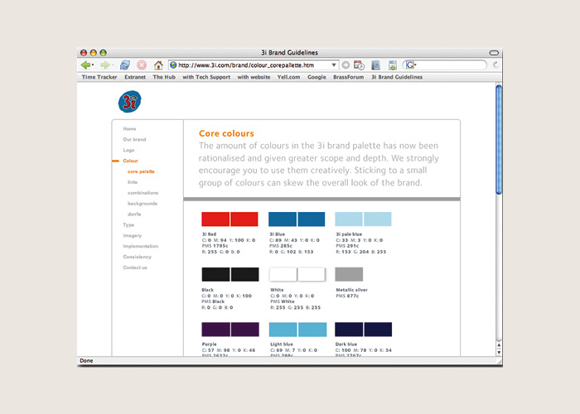Select Logo in sidebar navigation
The image size is (580, 414).
(x=128, y=150)
